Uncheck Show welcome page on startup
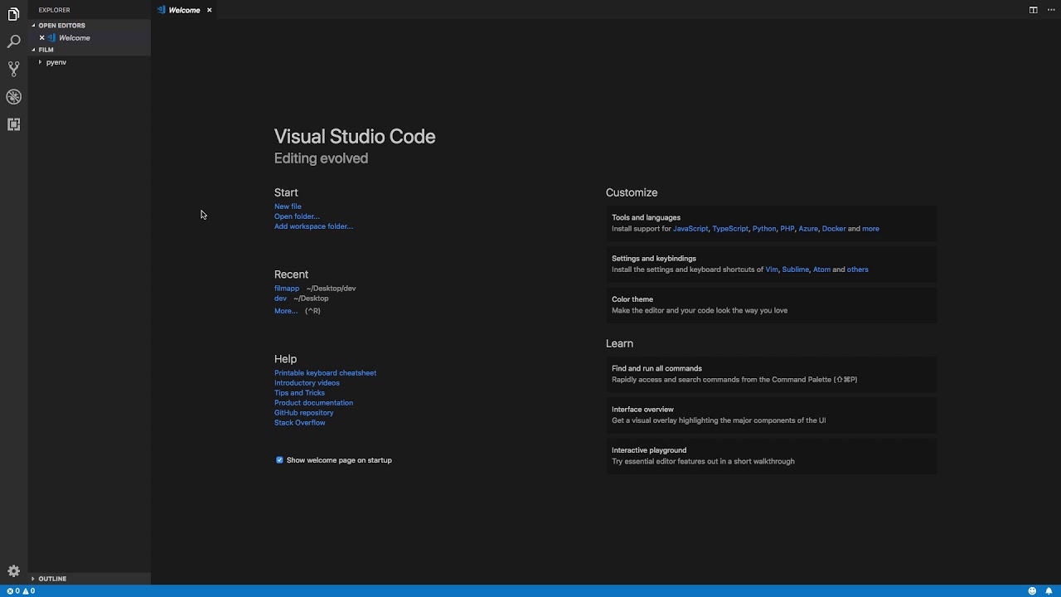Image resolution: width=1061 pixels, height=597 pixels. click(279, 460)
